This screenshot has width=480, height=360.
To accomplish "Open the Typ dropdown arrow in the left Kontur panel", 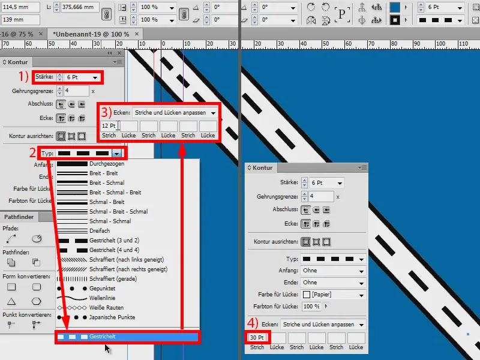I will click(x=116, y=154).
